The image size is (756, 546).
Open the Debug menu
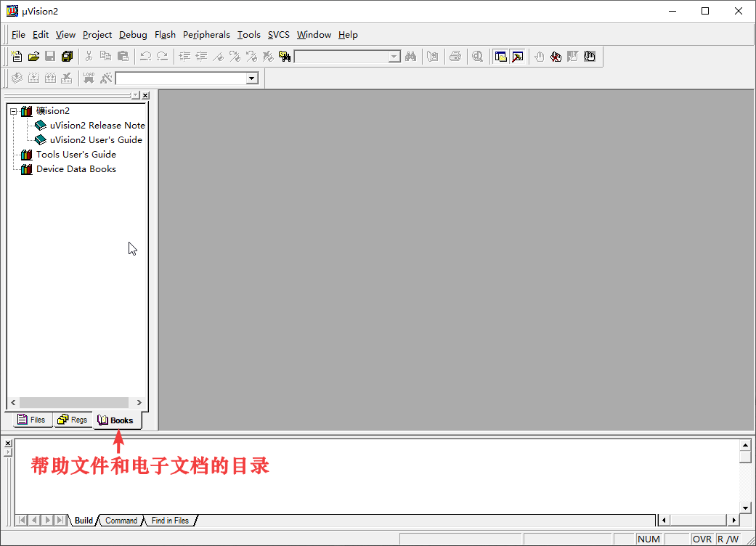[133, 35]
